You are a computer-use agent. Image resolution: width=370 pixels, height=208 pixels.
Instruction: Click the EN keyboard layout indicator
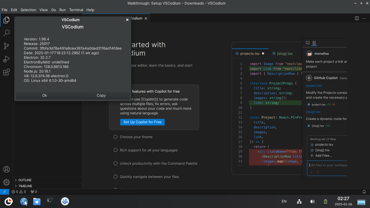(x=284, y=201)
